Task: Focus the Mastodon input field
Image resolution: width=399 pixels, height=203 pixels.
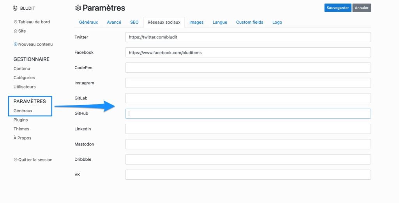Action: tap(248, 144)
